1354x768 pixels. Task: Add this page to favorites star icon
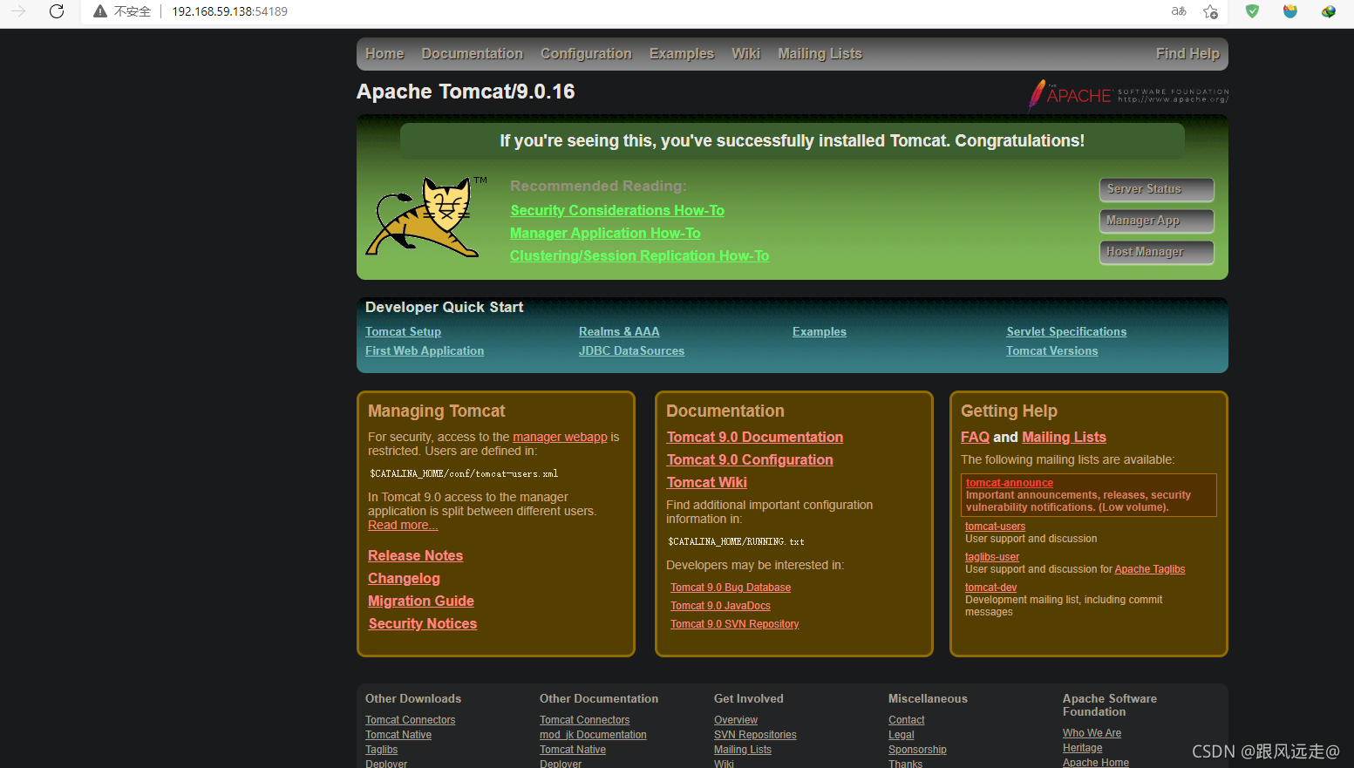1210,11
